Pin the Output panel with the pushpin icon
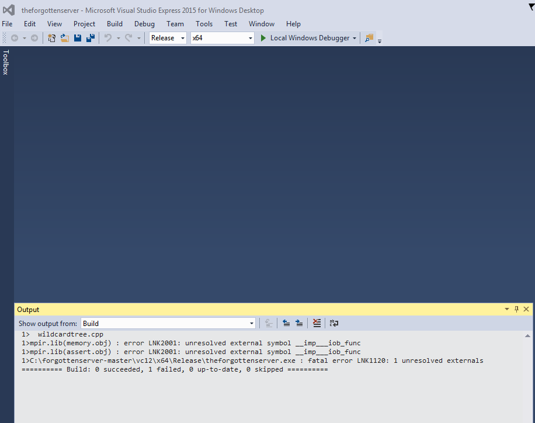This screenshot has width=535, height=423. [516, 309]
